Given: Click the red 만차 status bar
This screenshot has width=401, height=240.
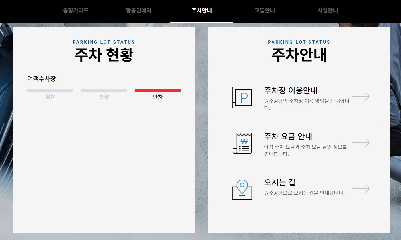Looking at the screenshot, I should 158,90.
